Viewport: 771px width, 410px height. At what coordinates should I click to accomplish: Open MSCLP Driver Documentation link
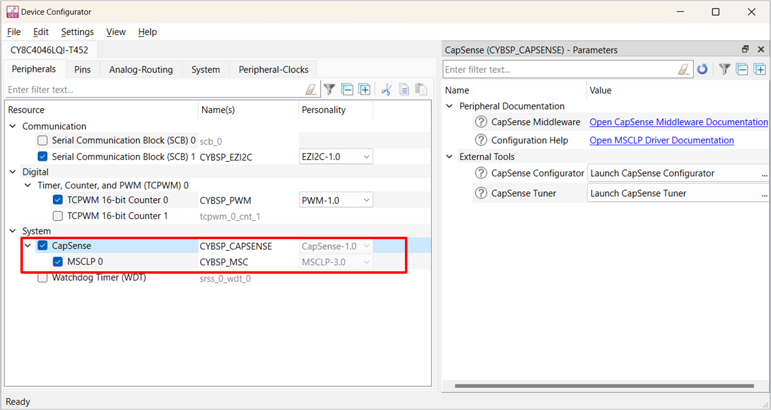tap(661, 140)
